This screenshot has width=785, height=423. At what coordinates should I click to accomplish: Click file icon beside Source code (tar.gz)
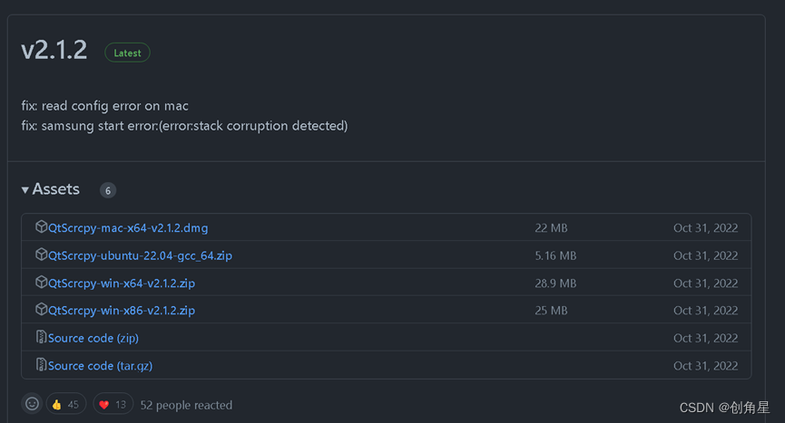41,365
